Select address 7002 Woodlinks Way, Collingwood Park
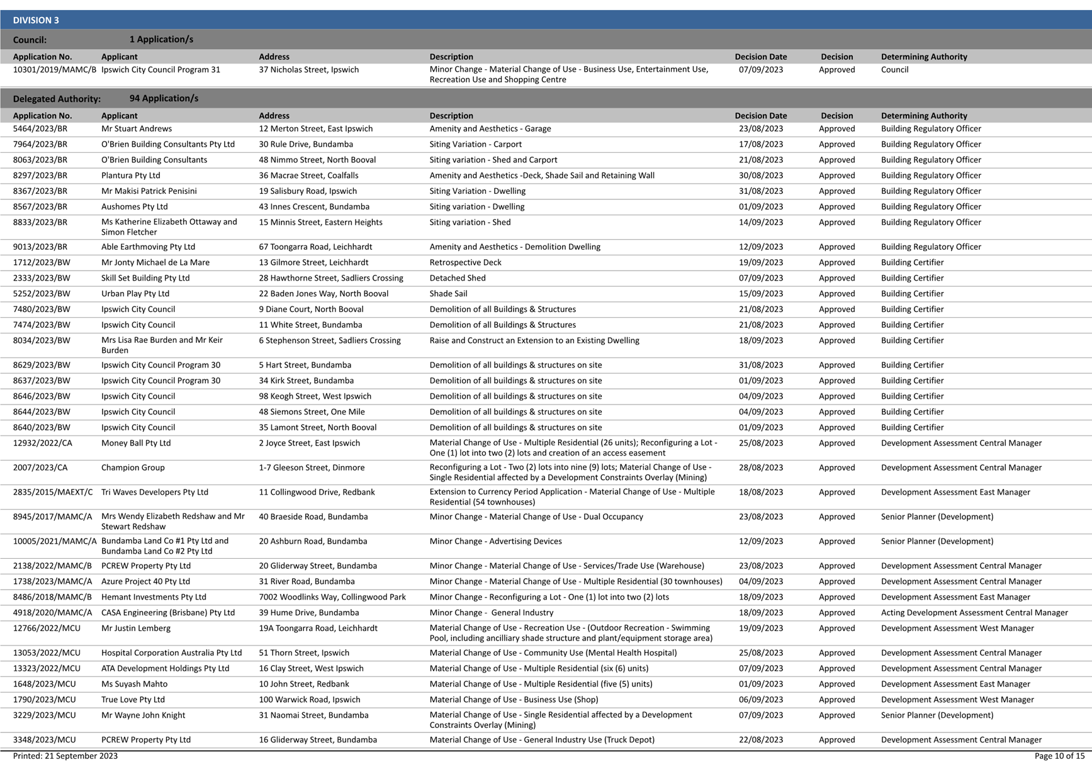 332,598
